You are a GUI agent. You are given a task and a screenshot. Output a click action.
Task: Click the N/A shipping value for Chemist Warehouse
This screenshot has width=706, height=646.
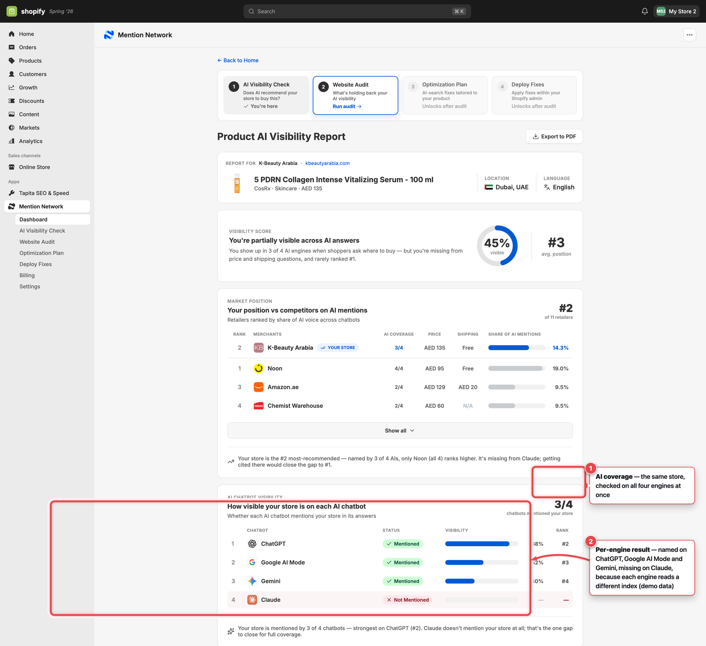pyautogui.click(x=468, y=406)
